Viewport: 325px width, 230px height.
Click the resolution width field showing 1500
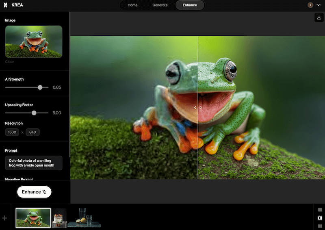[x=12, y=132]
